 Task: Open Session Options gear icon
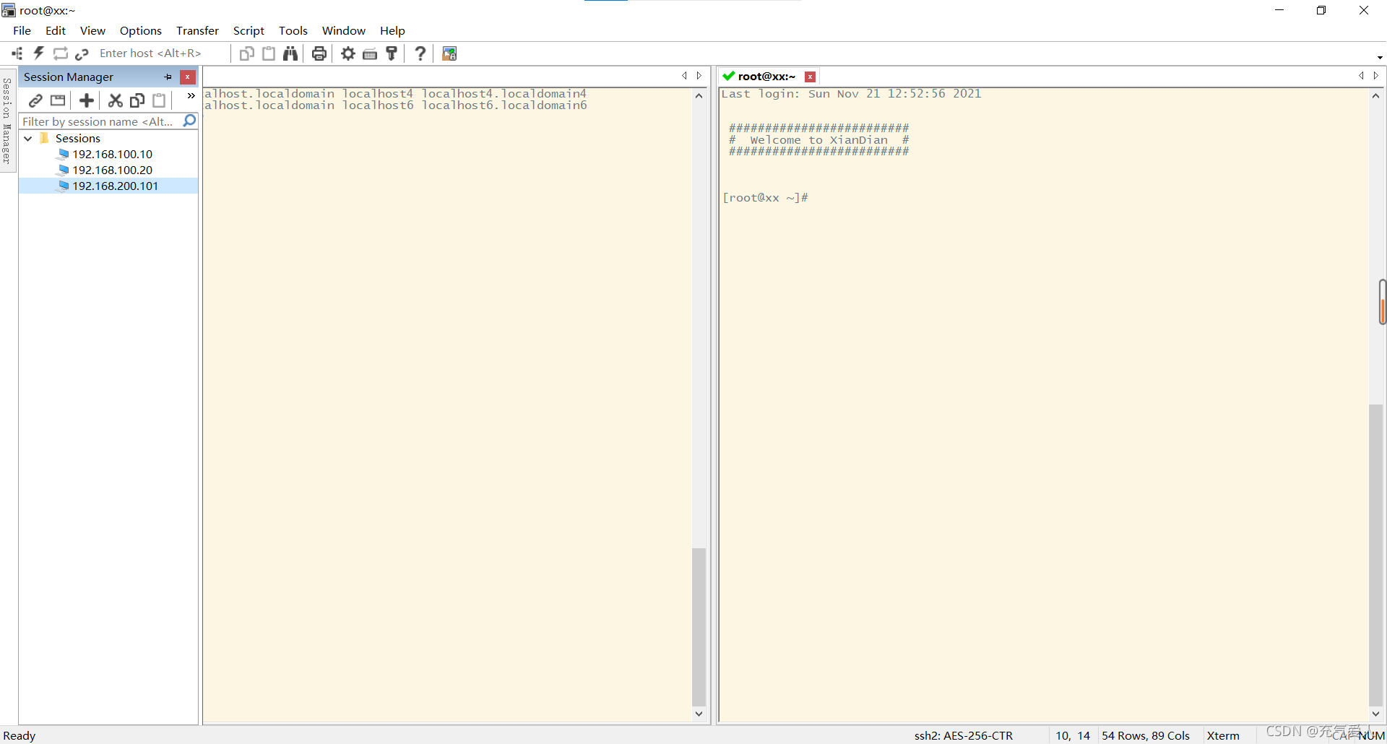(348, 53)
